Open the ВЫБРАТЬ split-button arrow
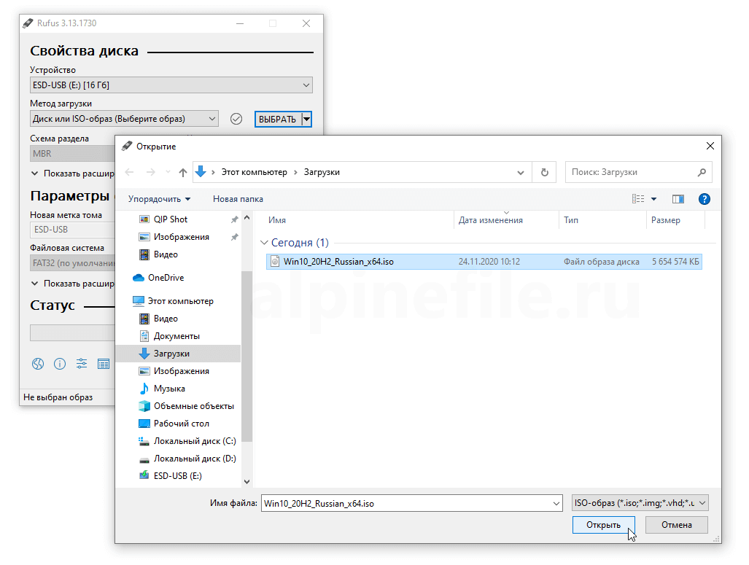The height and width of the screenshot is (565, 749). pyautogui.click(x=306, y=119)
